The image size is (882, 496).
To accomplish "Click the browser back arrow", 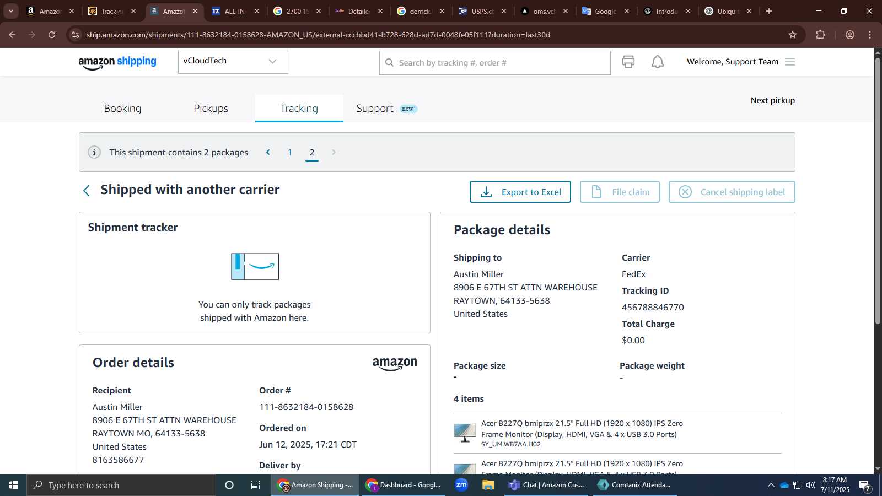I will pyautogui.click(x=12, y=35).
